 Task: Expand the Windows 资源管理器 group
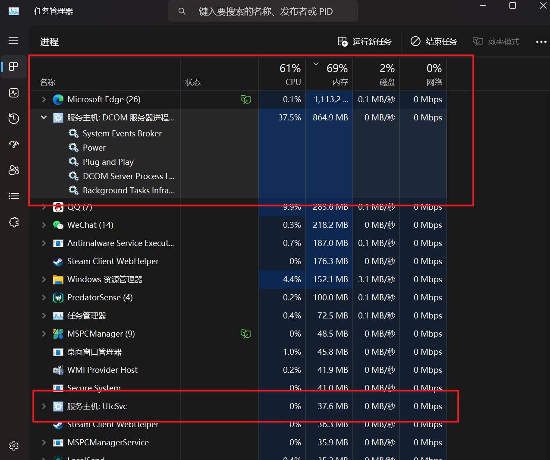[44, 279]
